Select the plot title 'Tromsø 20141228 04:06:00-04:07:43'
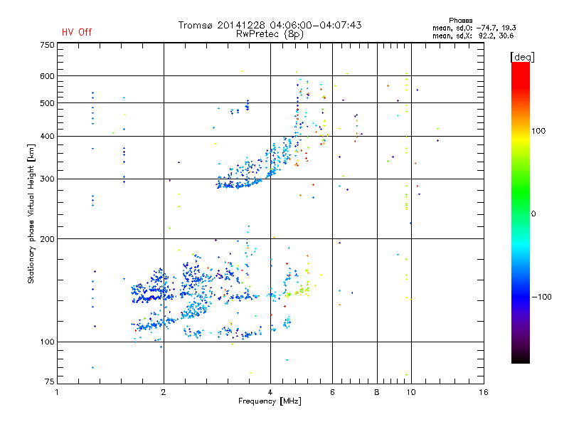The height and width of the screenshot is (427, 569). (x=270, y=25)
